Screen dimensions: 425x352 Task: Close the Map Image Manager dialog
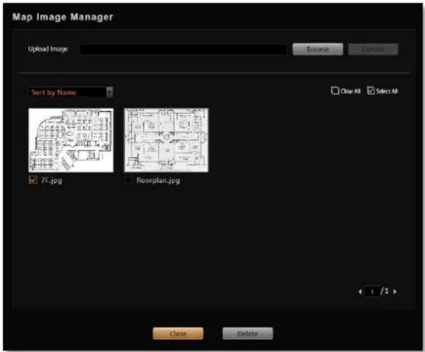tap(178, 334)
